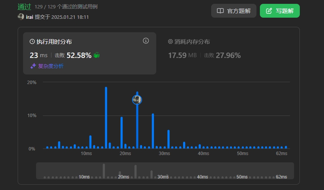Select the 执行用时分布 runtime distribution card
This screenshot has width=324, height=190.
89,53
